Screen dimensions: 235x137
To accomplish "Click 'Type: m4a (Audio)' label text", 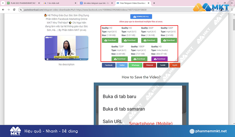I will (x=160, y=50).
